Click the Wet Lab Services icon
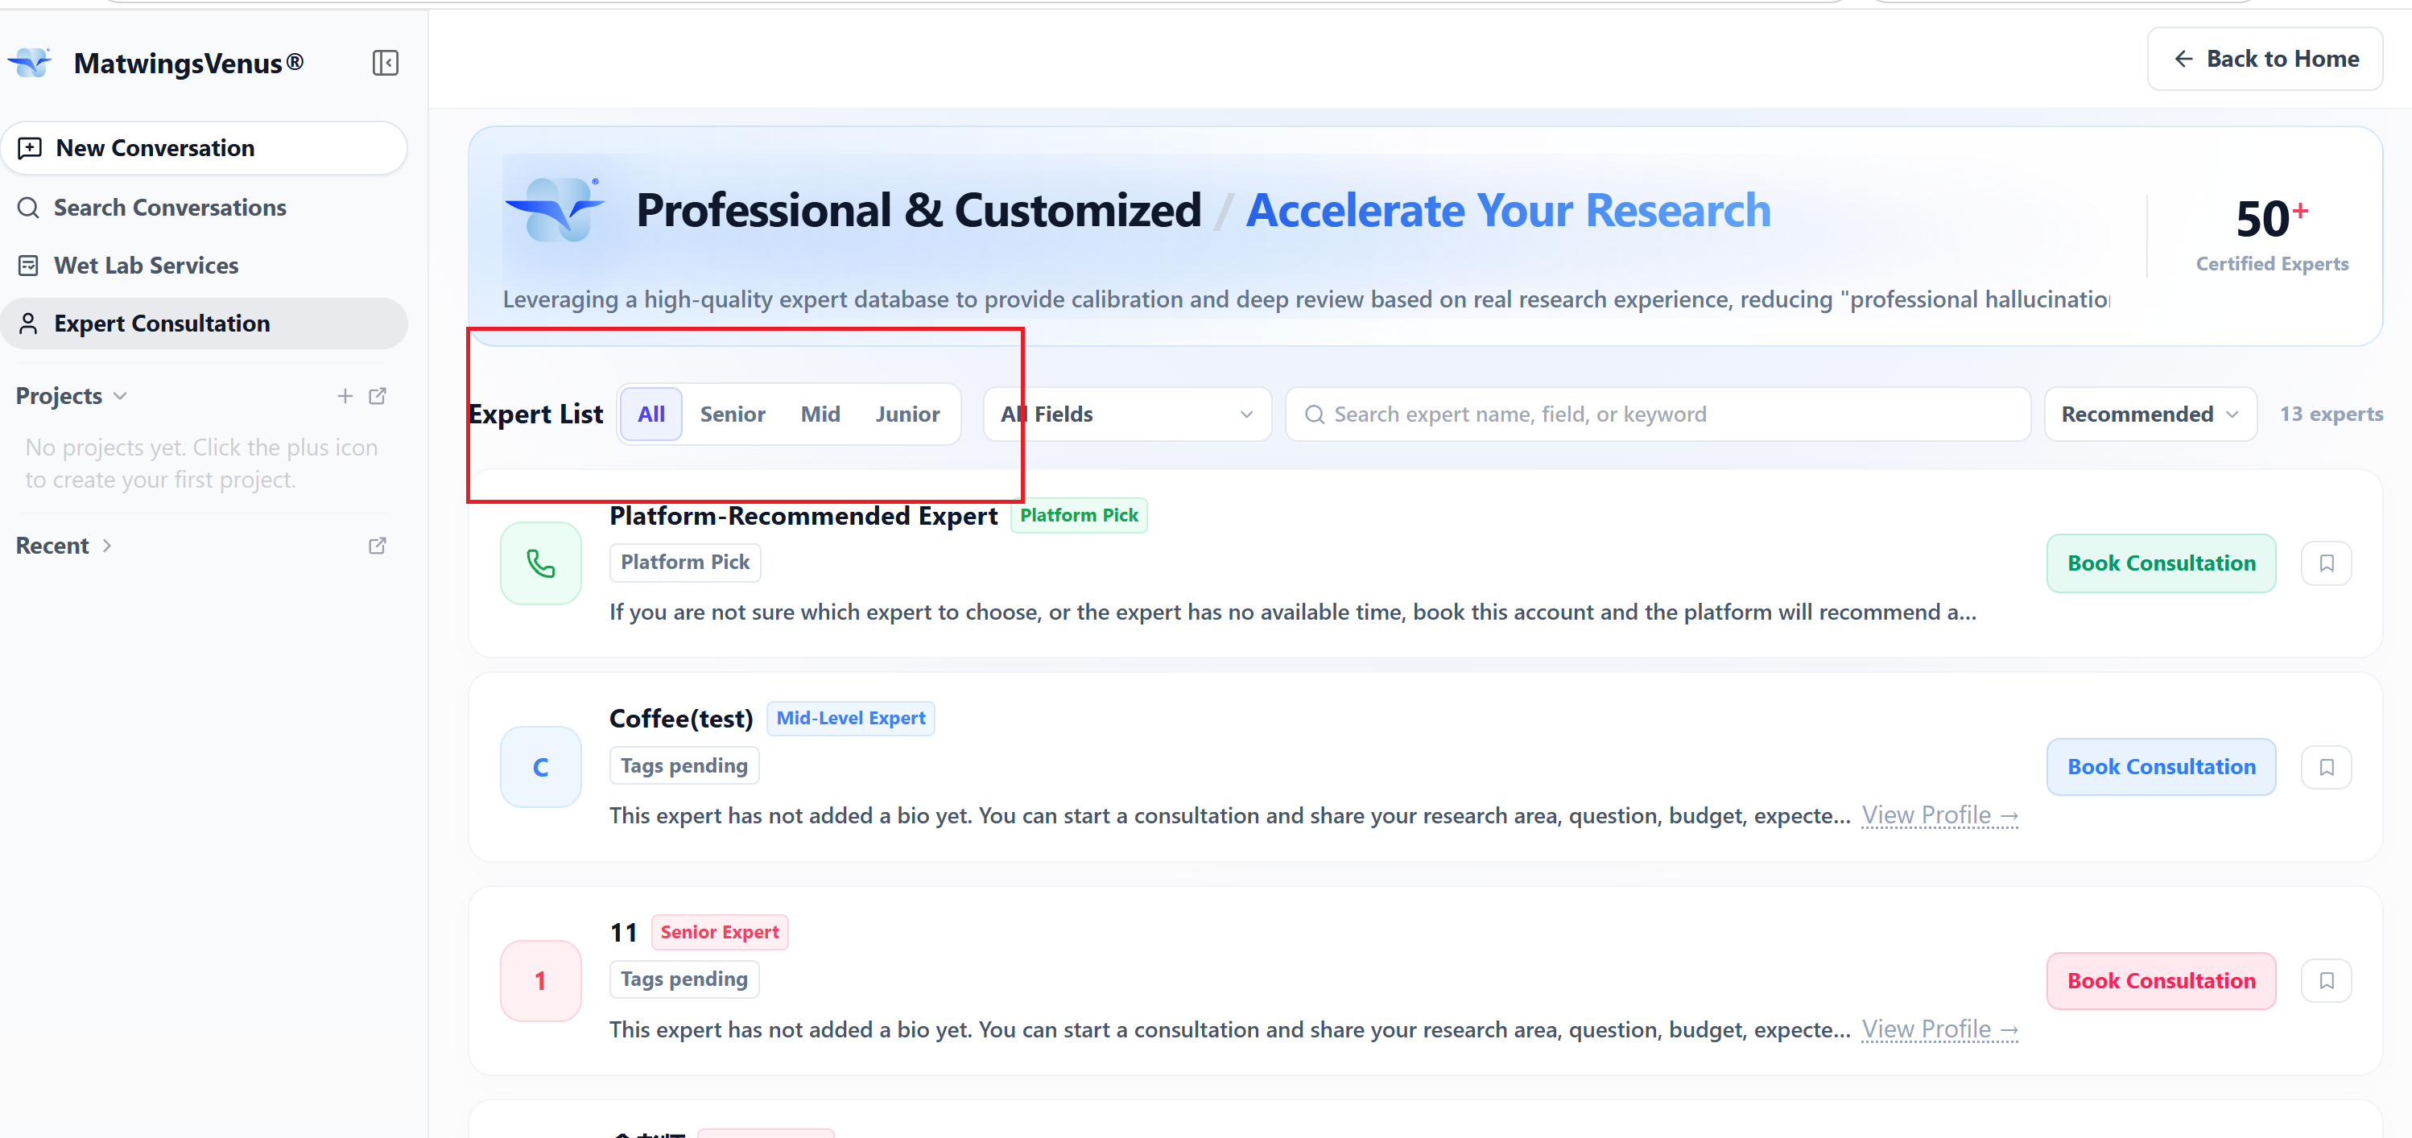This screenshot has height=1138, width=2412. tap(29, 266)
